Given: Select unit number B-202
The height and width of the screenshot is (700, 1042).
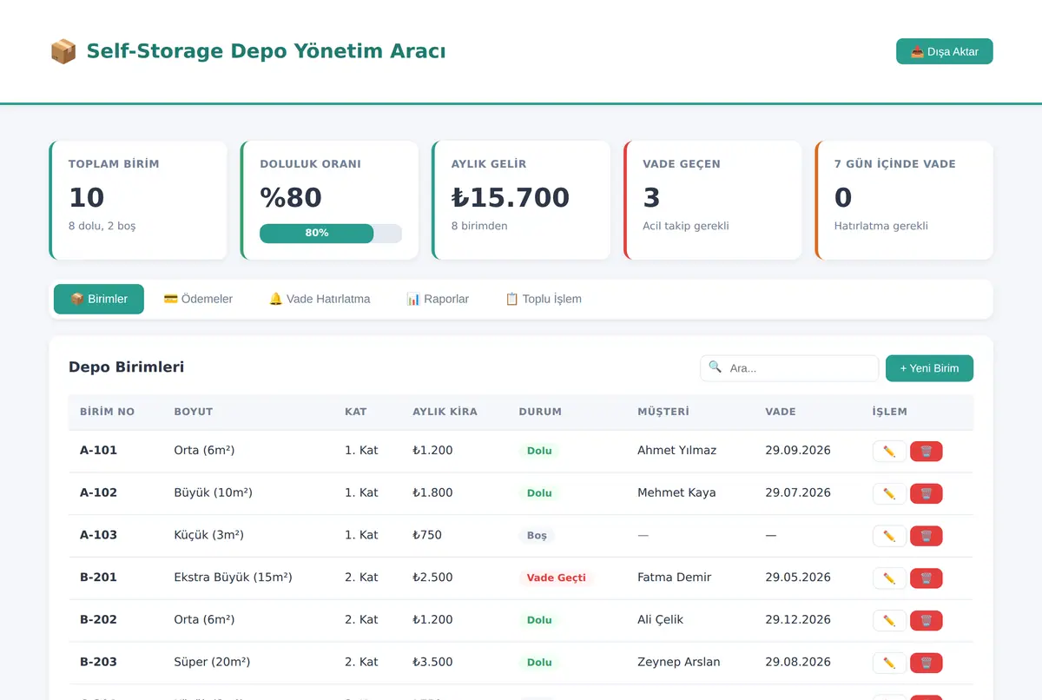Looking at the screenshot, I should pos(98,619).
